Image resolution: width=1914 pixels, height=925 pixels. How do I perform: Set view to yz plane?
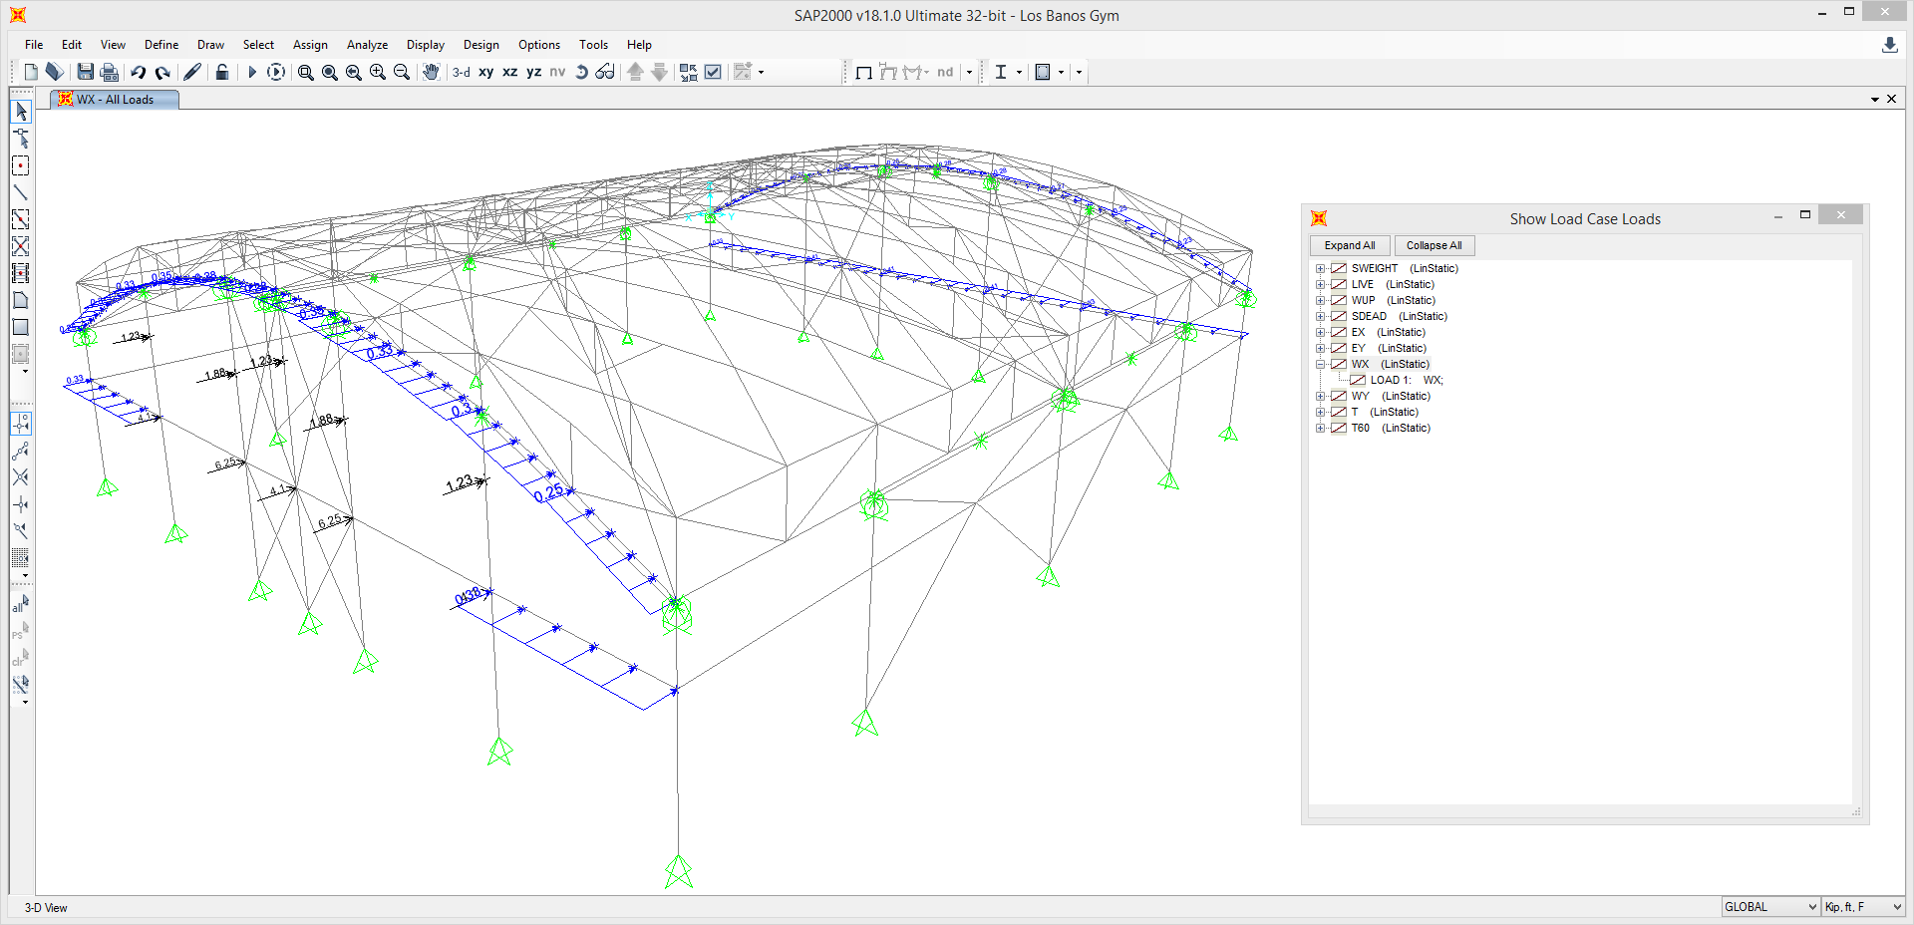(x=534, y=72)
